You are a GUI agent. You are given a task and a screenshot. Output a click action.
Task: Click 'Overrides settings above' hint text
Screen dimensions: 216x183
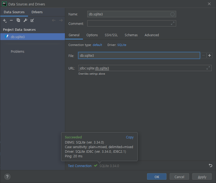click(92, 74)
